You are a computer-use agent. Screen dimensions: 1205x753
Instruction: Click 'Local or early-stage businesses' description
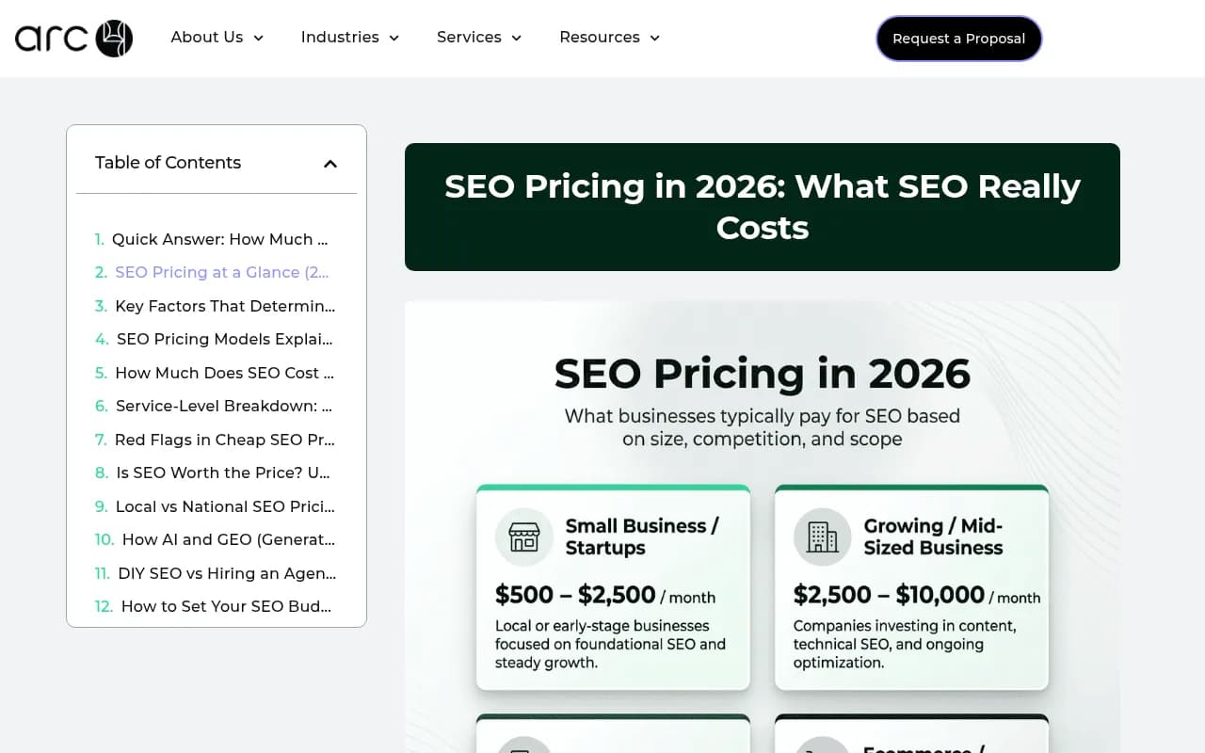611,644
